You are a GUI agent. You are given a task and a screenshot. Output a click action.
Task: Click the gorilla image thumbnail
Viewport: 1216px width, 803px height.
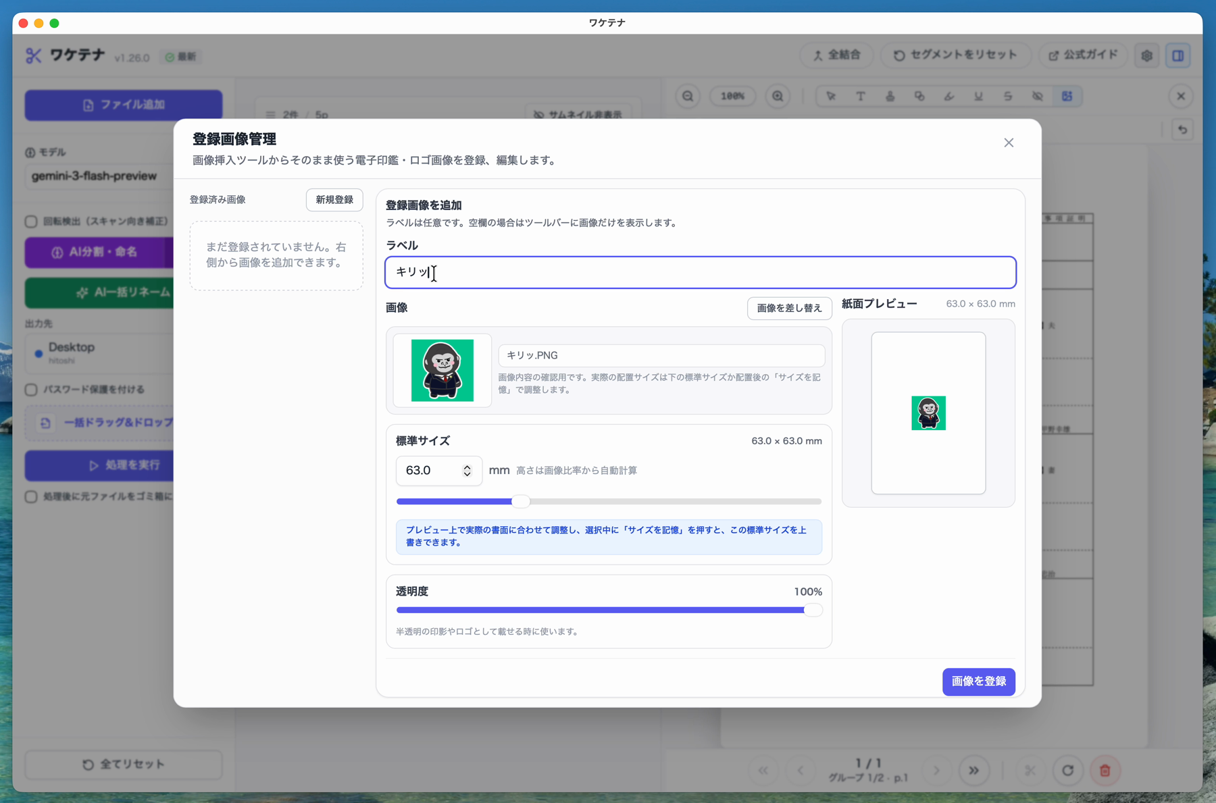[x=442, y=370]
